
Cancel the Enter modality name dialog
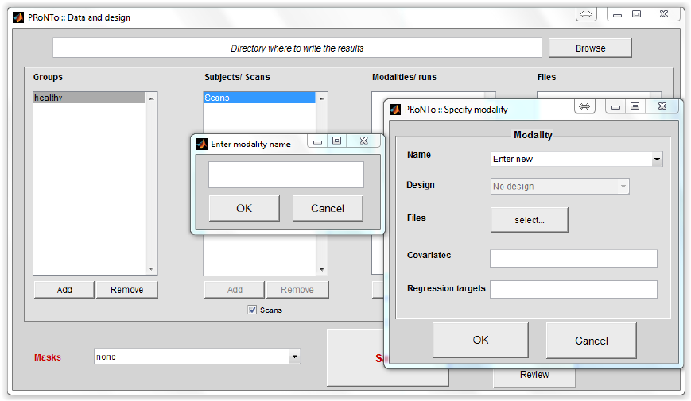tap(328, 208)
